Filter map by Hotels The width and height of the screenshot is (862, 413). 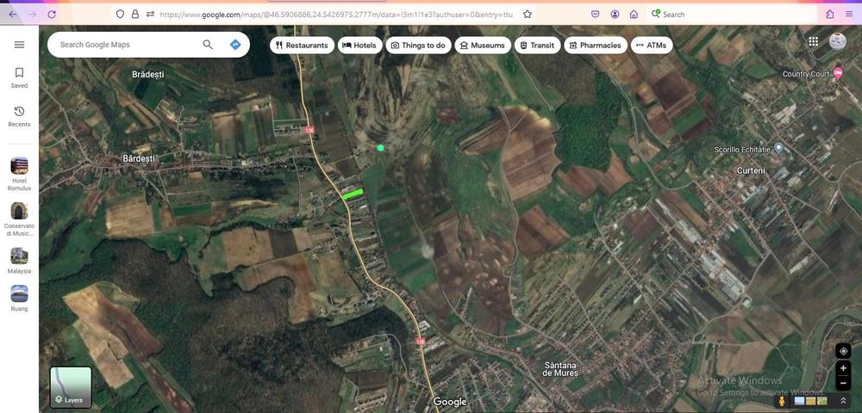tap(359, 46)
